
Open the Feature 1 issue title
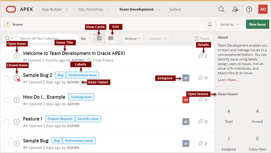[x=33, y=119]
